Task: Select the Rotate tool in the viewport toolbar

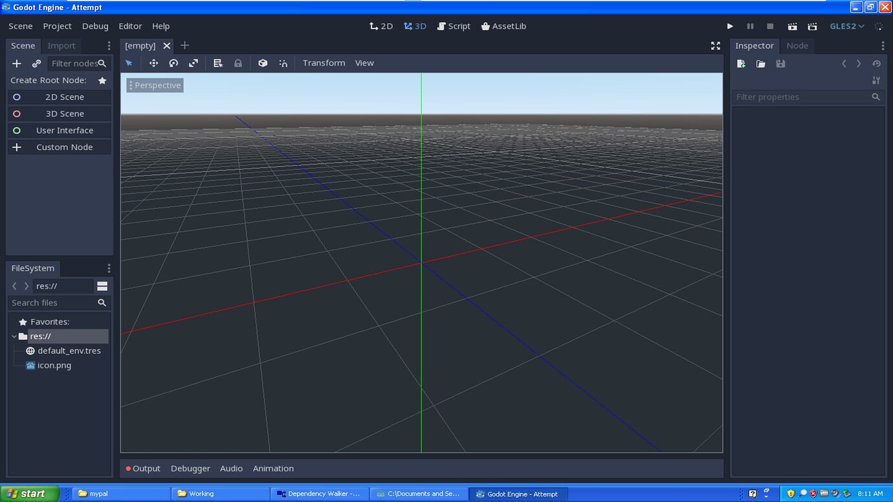Action: pyautogui.click(x=173, y=63)
